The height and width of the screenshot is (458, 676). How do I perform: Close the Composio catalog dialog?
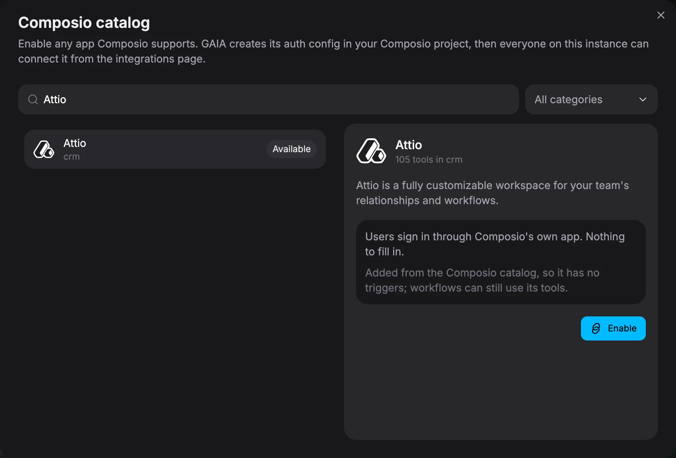coord(661,15)
